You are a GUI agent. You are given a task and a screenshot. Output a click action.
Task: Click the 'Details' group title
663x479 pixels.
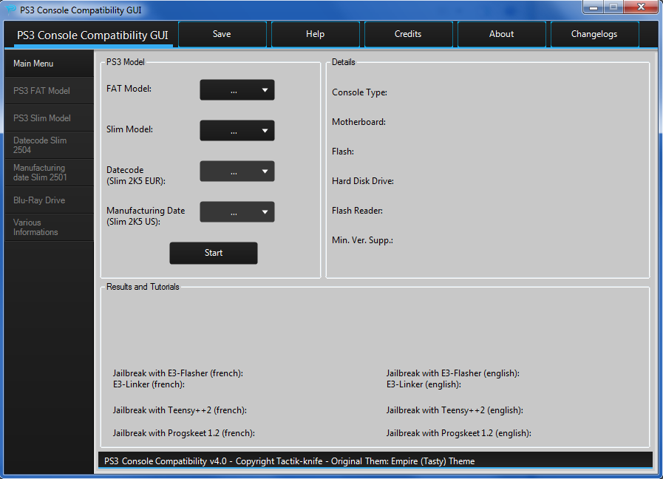pyautogui.click(x=344, y=62)
